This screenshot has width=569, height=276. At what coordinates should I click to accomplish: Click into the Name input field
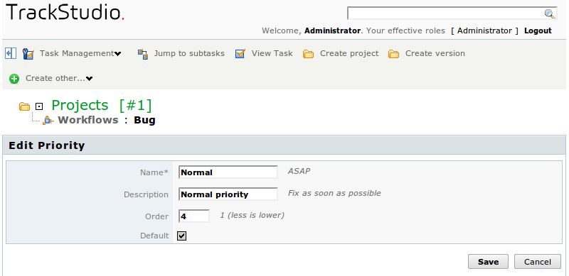[x=228, y=172]
